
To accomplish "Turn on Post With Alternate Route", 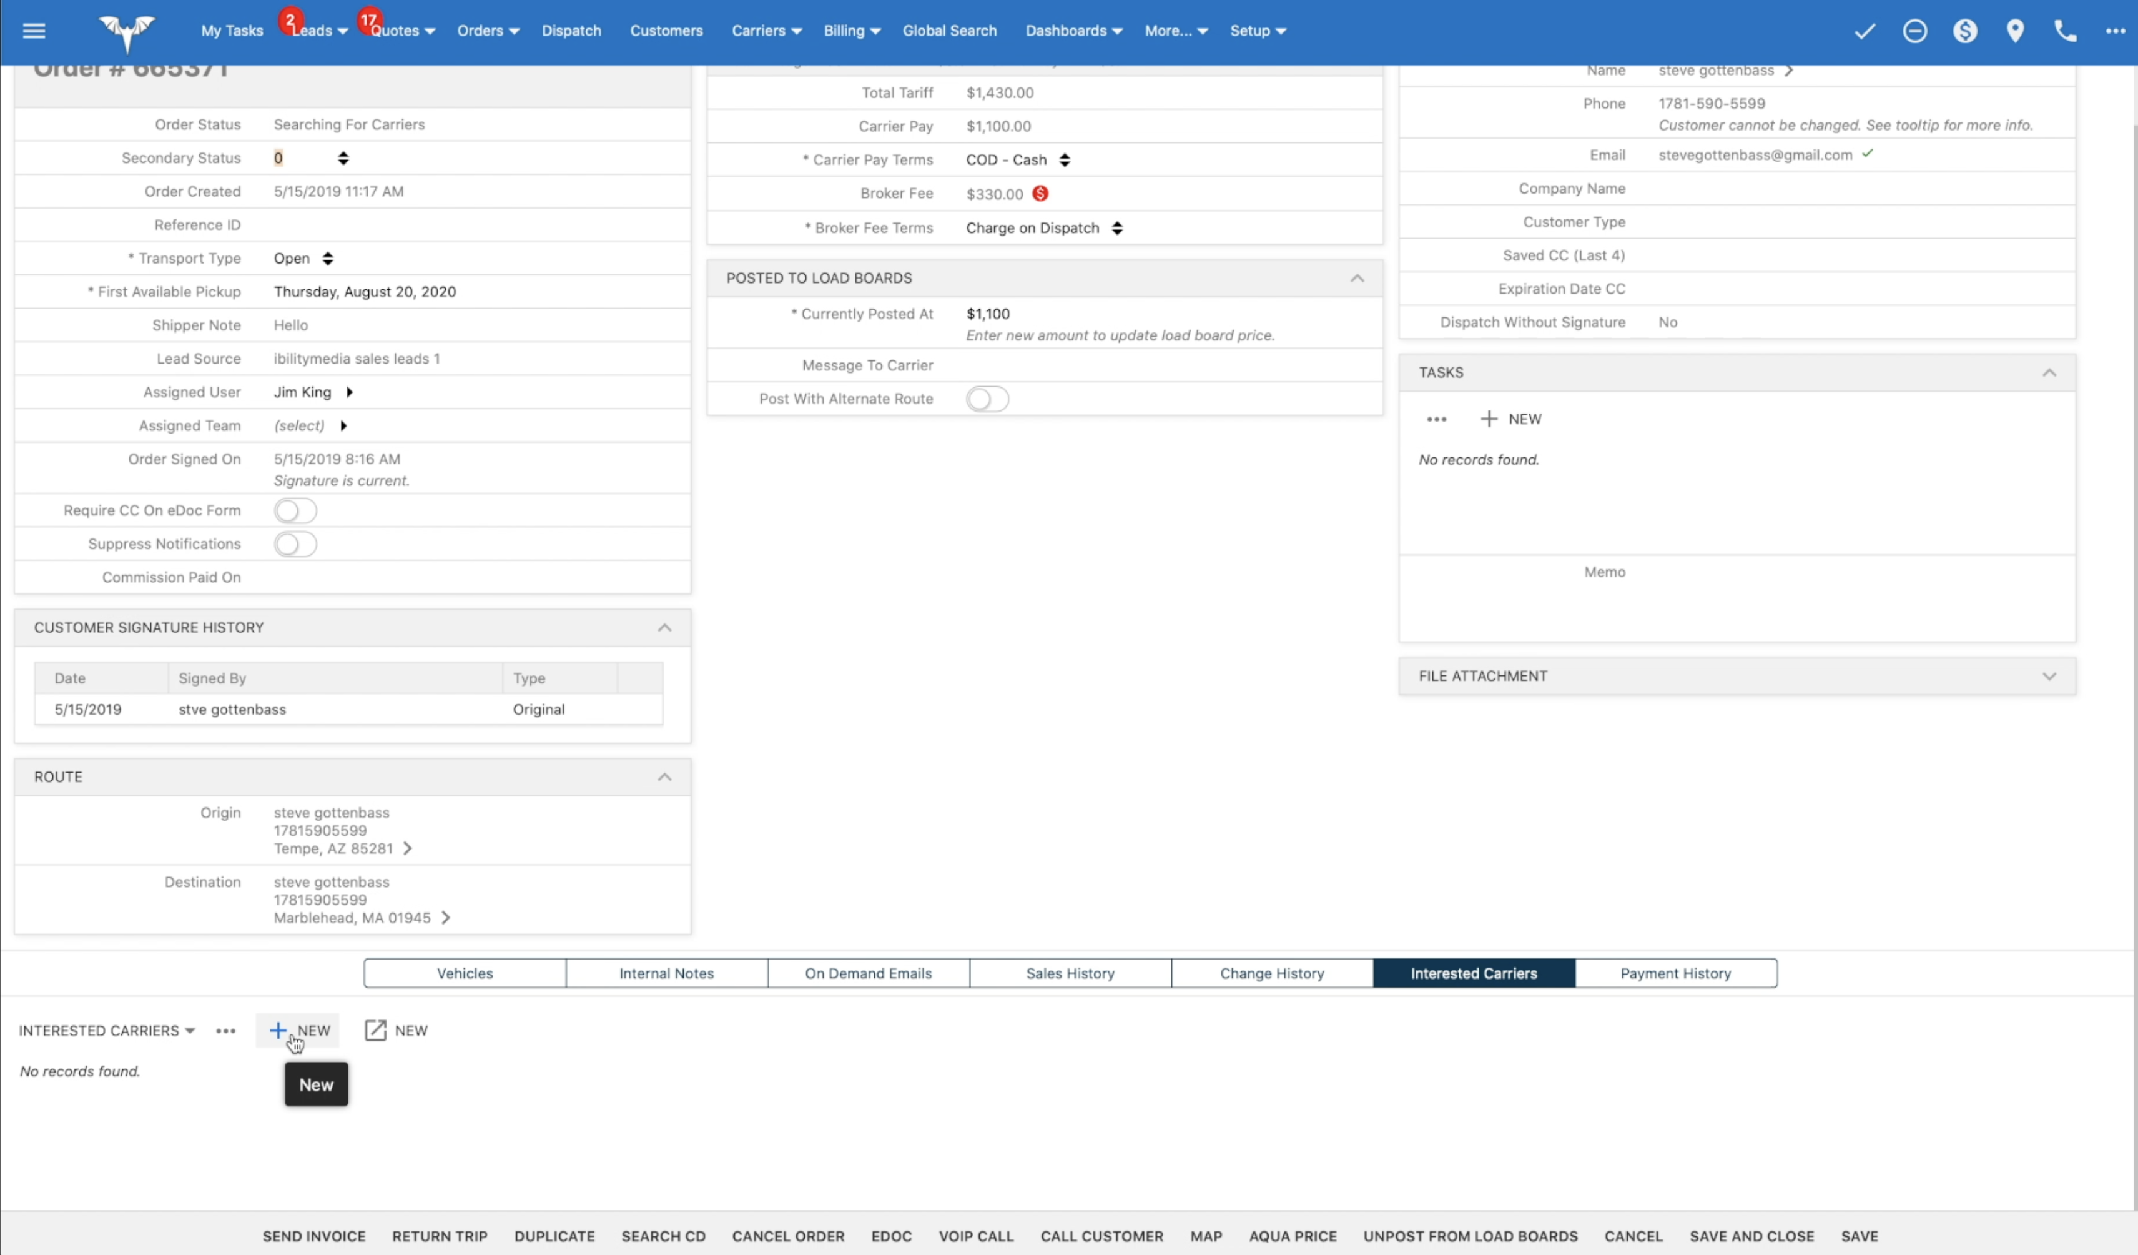I will tap(987, 399).
